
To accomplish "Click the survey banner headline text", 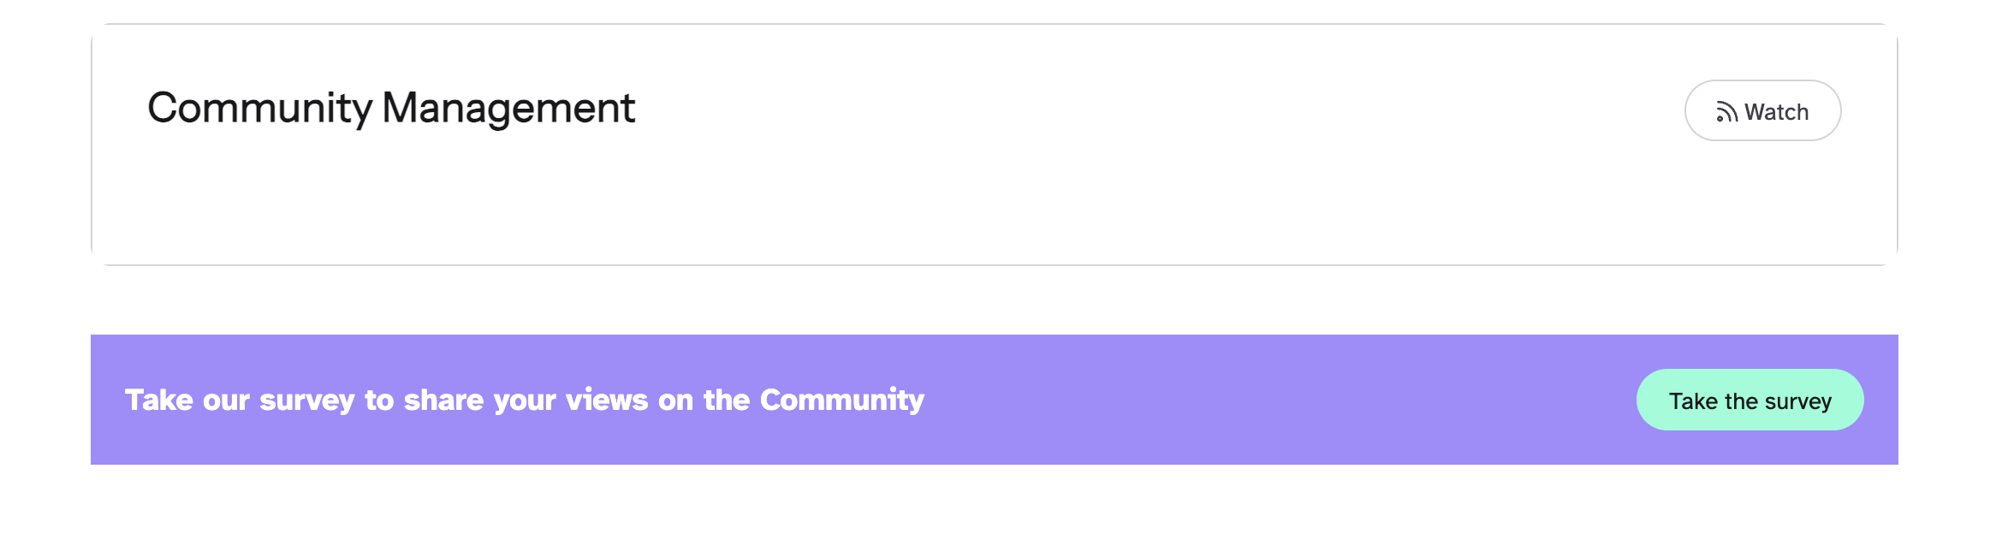I will [x=524, y=400].
